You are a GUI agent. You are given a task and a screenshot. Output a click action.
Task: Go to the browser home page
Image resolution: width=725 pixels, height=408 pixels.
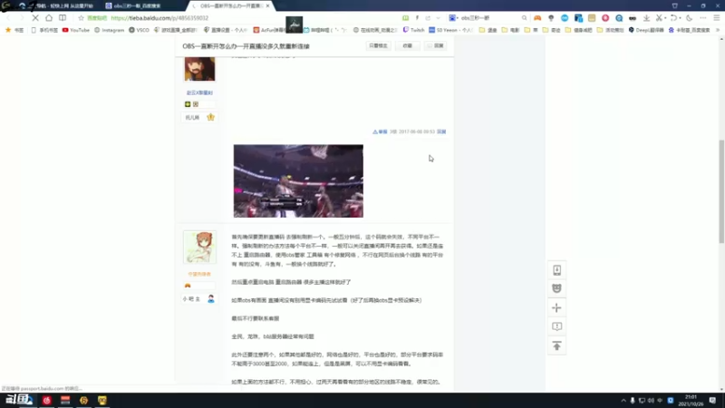pos(49,18)
